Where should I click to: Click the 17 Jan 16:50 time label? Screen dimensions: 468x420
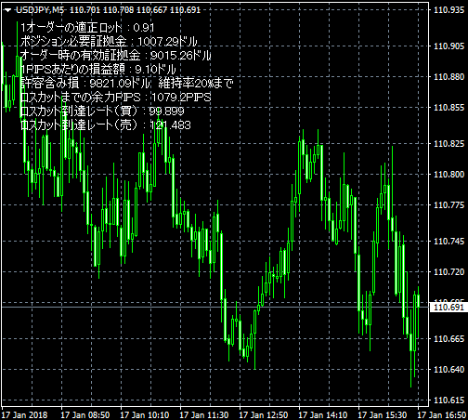point(442,415)
